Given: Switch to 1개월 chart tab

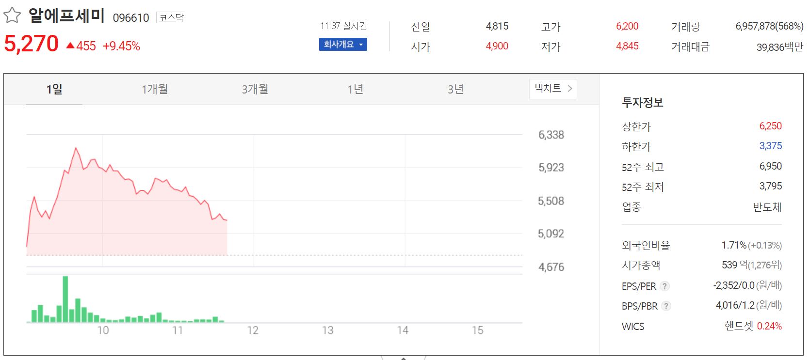Looking at the screenshot, I should (x=154, y=89).
